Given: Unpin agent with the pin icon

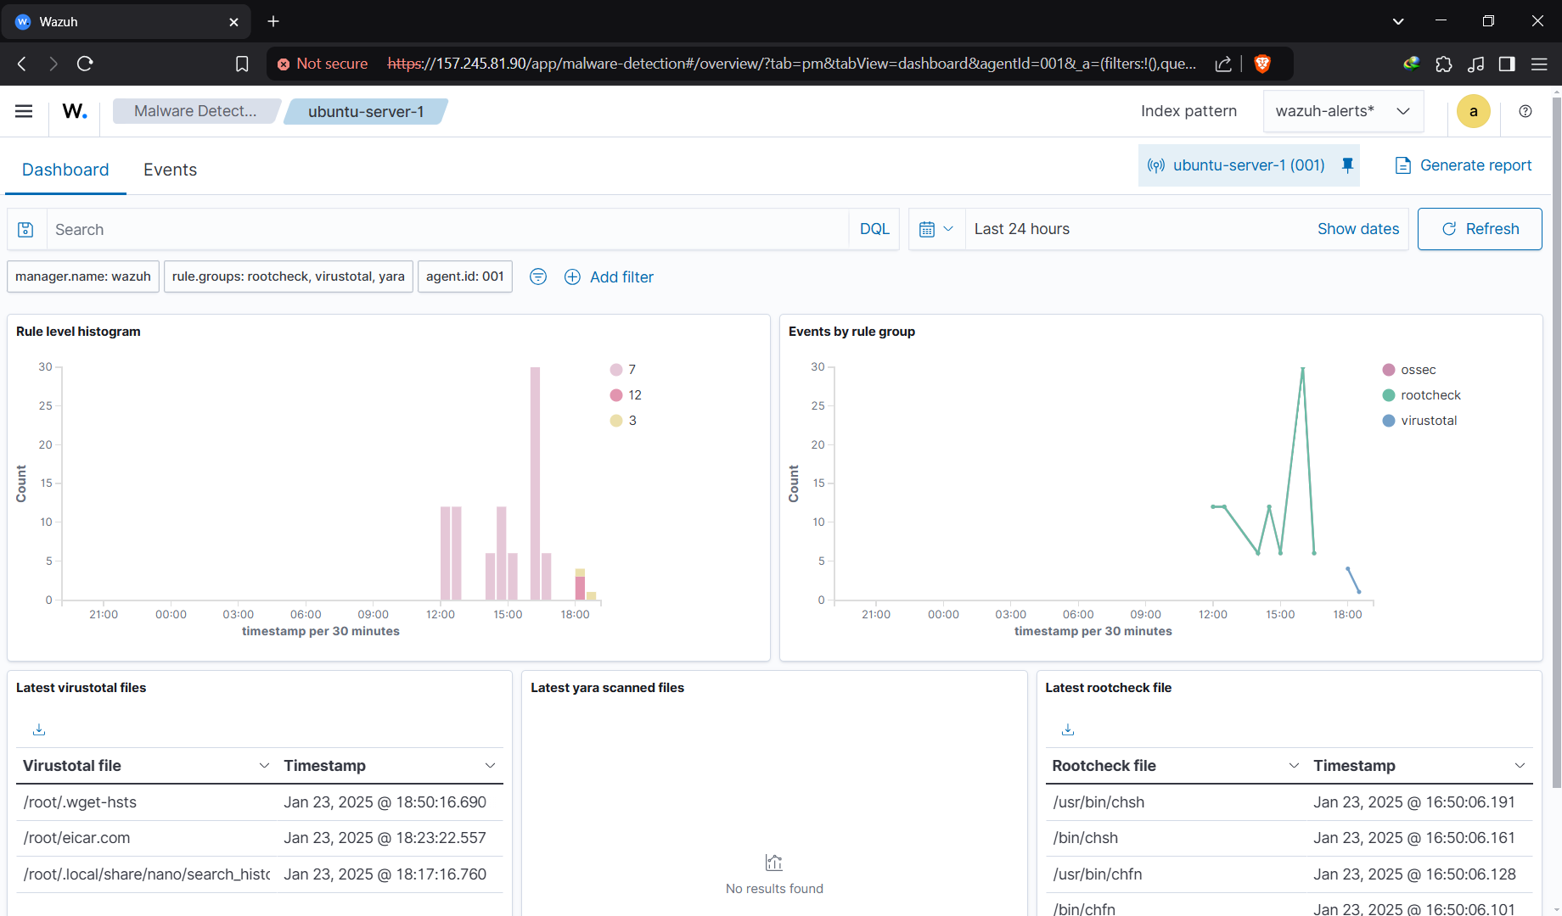Looking at the screenshot, I should point(1347,165).
